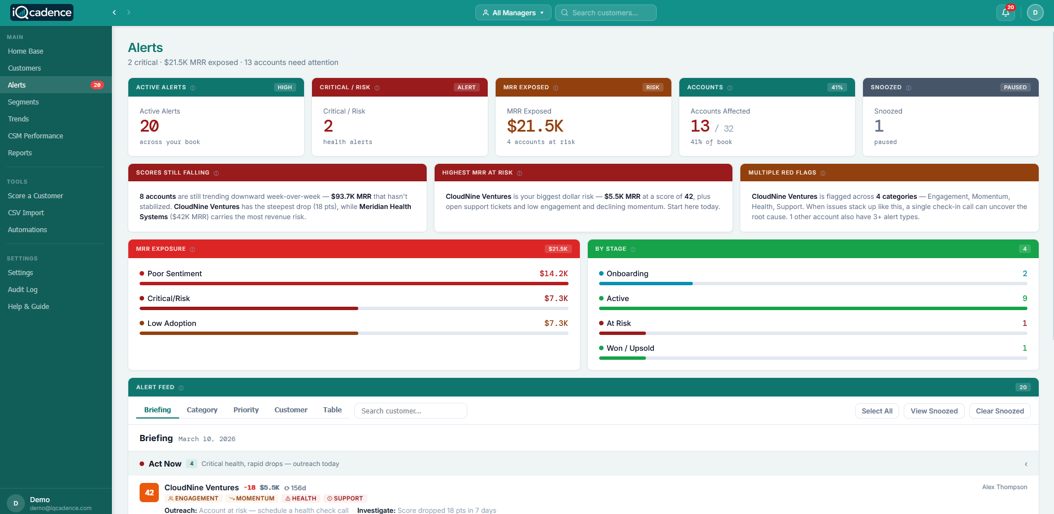Viewport: 1054px width, 514px height.
Task: Click the info icon on Active Alerts card
Action: click(x=193, y=88)
